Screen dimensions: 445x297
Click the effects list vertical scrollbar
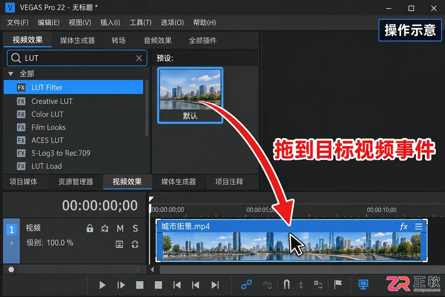(x=147, y=108)
